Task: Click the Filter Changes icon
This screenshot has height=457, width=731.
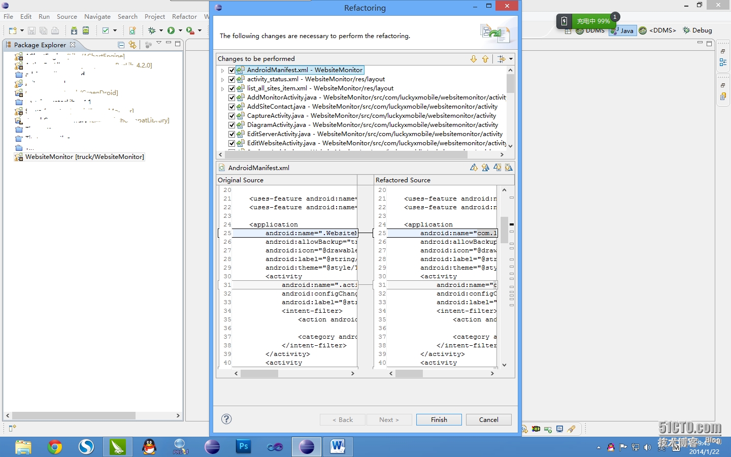Action: click(502, 59)
